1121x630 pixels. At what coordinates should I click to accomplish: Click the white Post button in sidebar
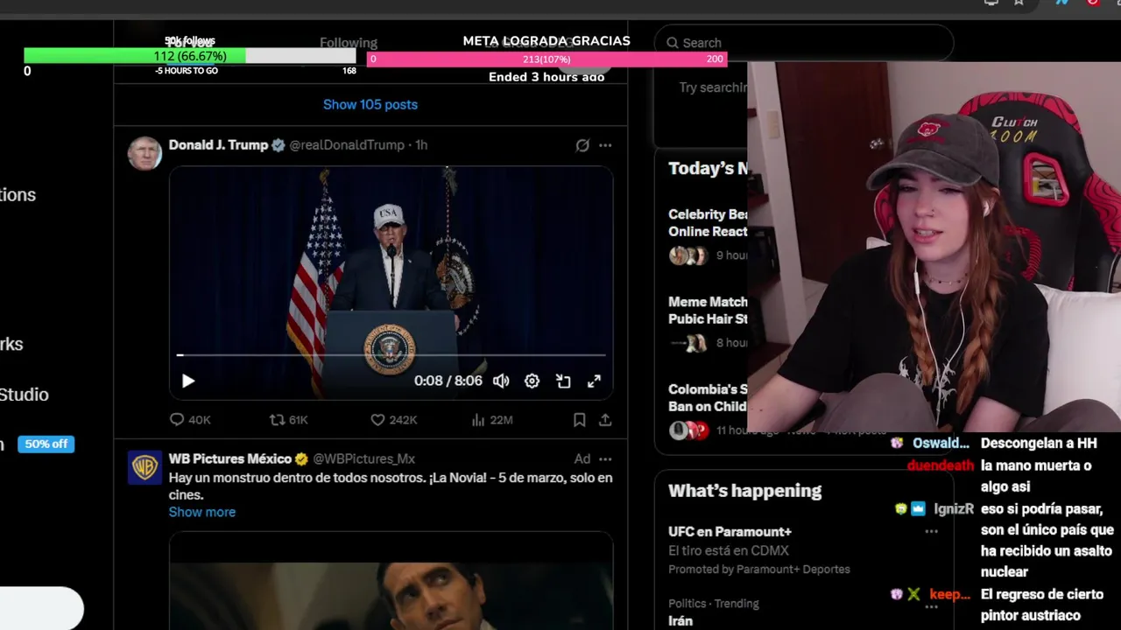[x=41, y=608]
